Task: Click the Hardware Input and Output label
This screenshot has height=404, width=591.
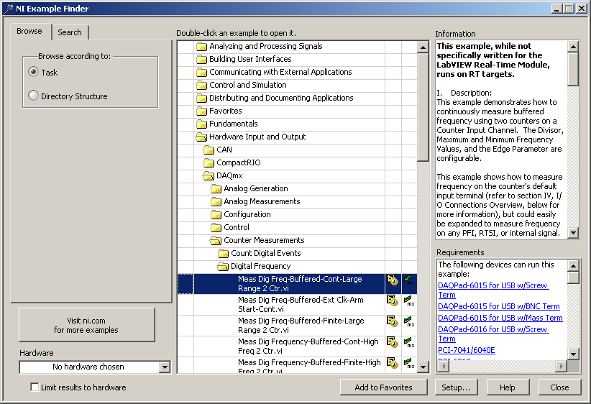Action: click(x=257, y=137)
